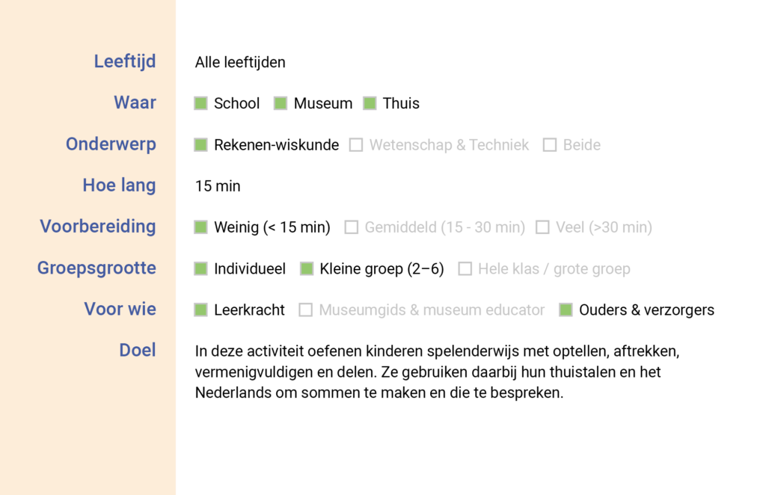
Task: Uncheck the Rekenen-wiskunde checkbox
Action: 200,145
